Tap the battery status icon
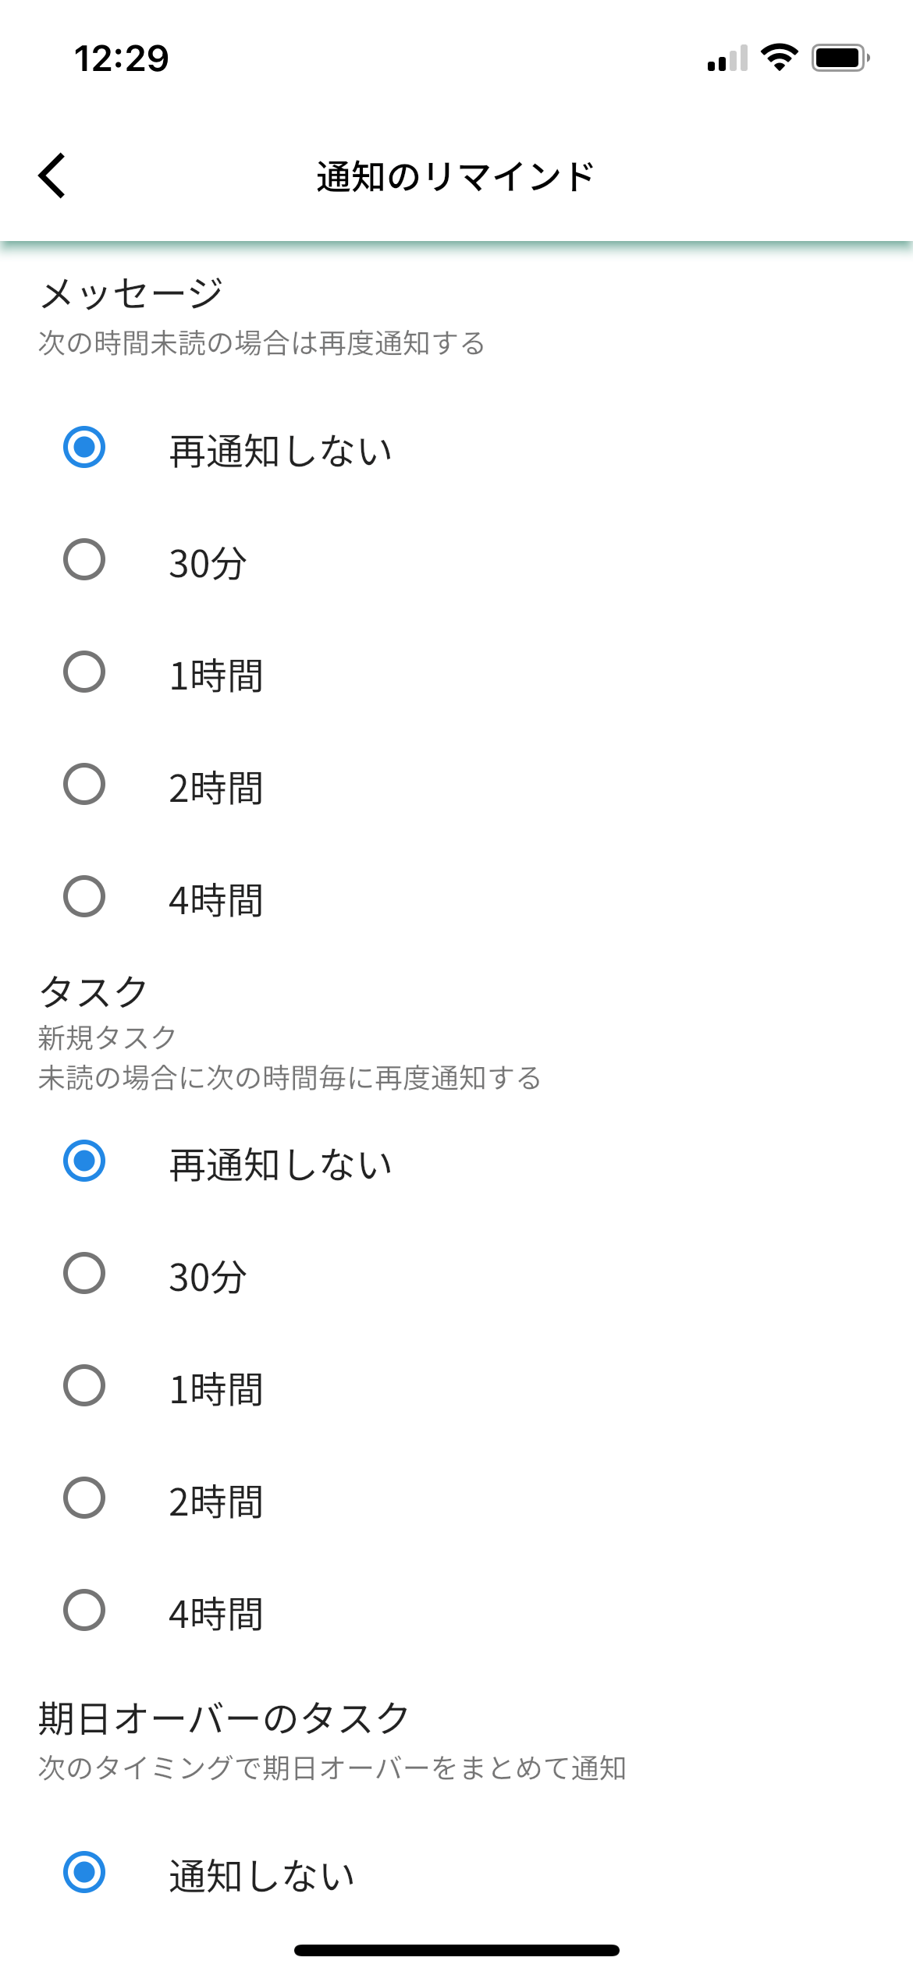 [x=840, y=58]
